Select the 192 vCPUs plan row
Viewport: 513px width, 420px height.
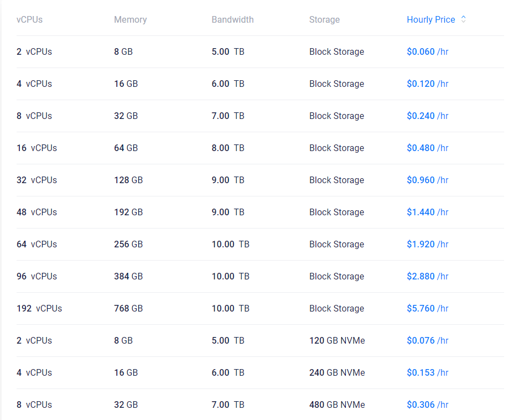point(260,308)
